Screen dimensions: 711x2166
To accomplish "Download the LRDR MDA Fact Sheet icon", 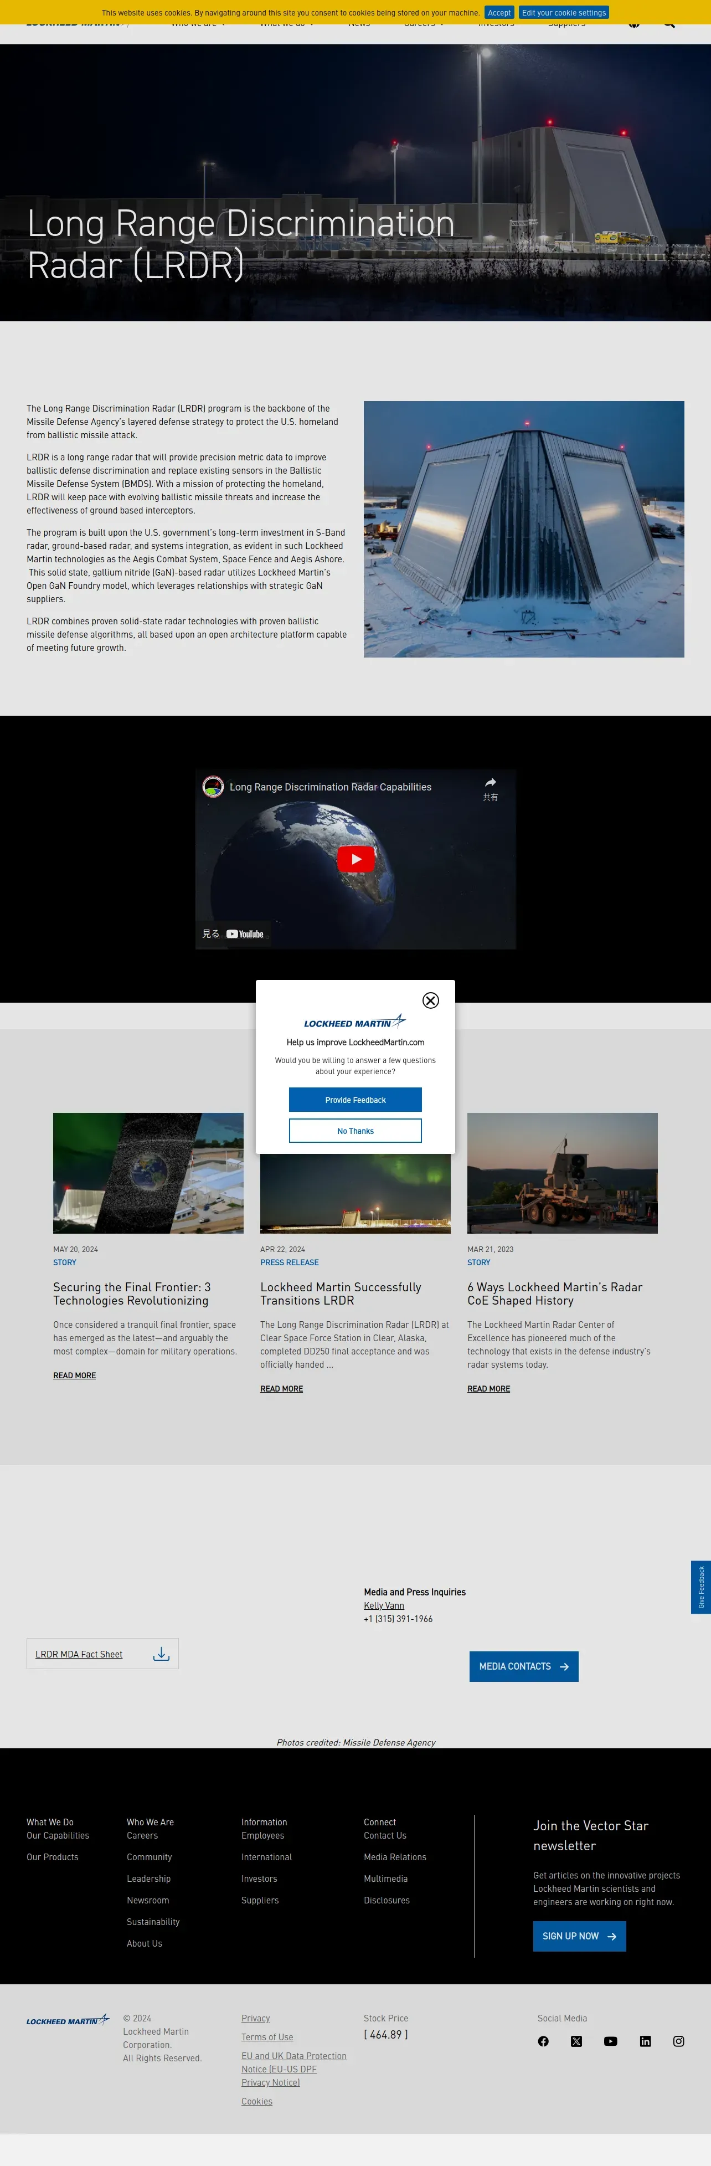I will point(161,1654).
